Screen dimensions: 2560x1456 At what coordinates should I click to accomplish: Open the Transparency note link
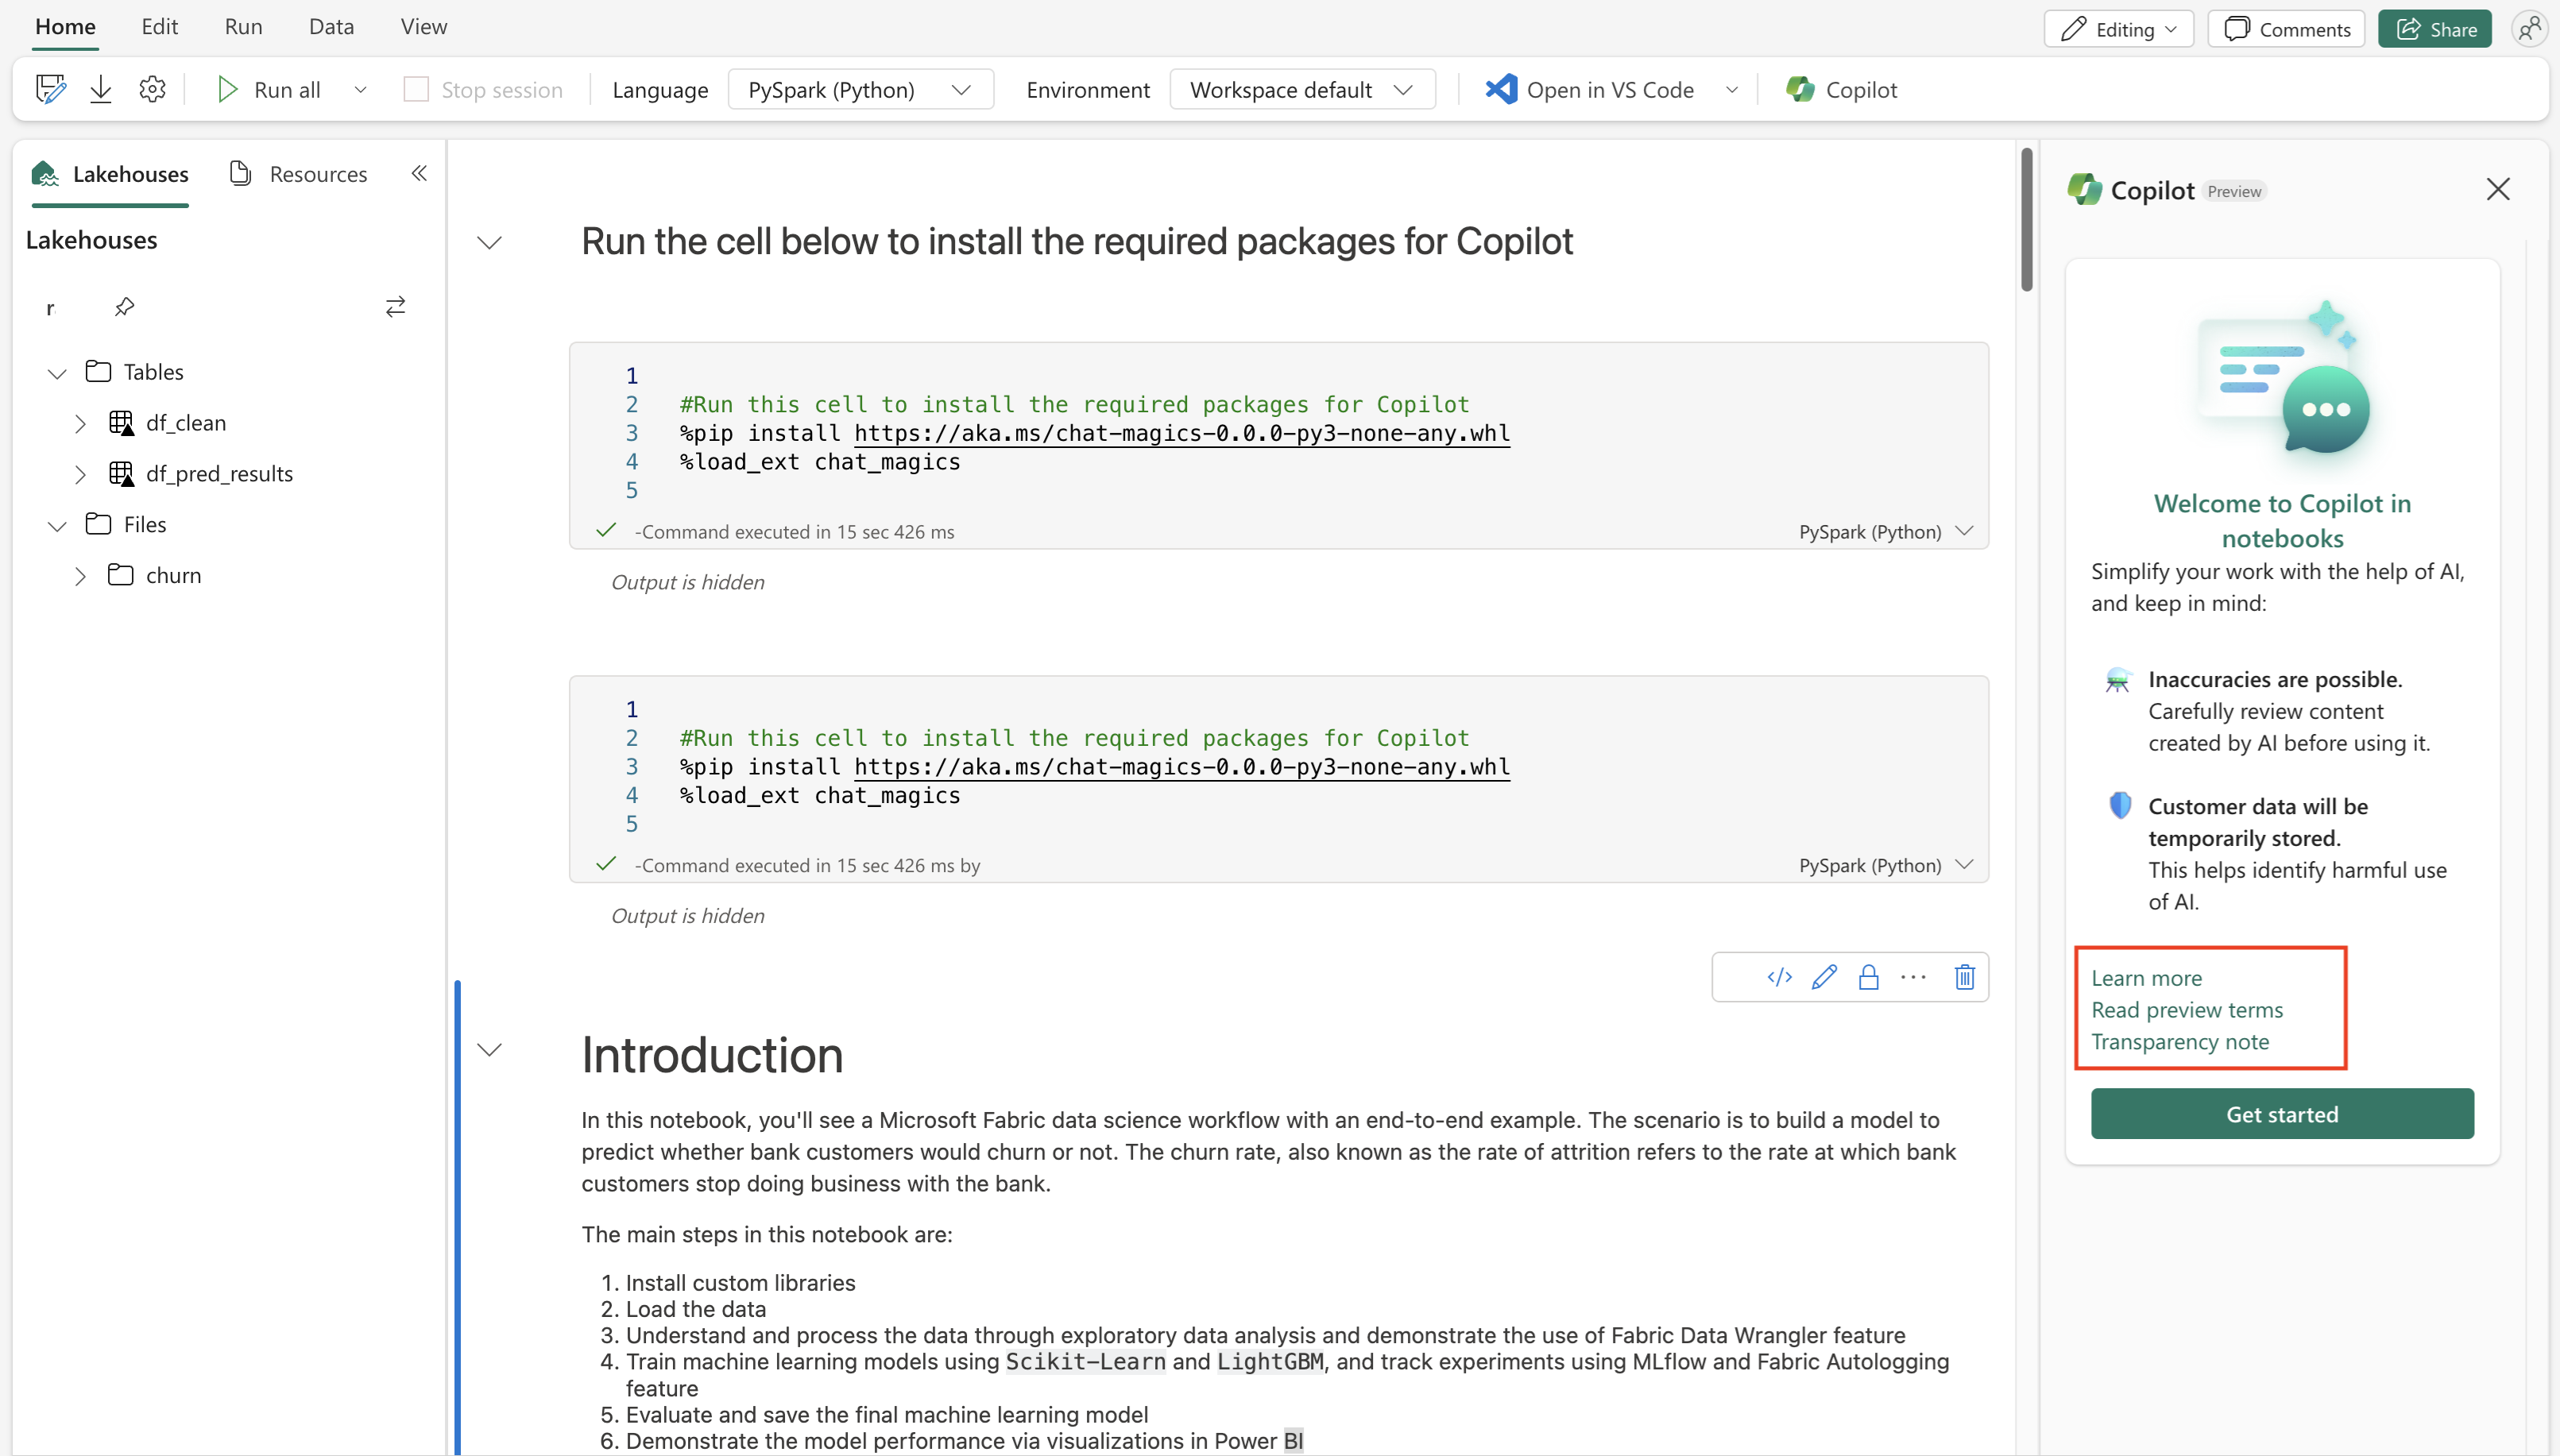click(x=2179, y=1042)
